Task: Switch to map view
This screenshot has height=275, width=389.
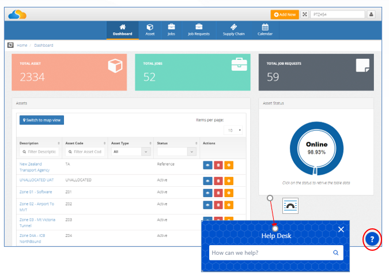Action: [x=41, y=120]
